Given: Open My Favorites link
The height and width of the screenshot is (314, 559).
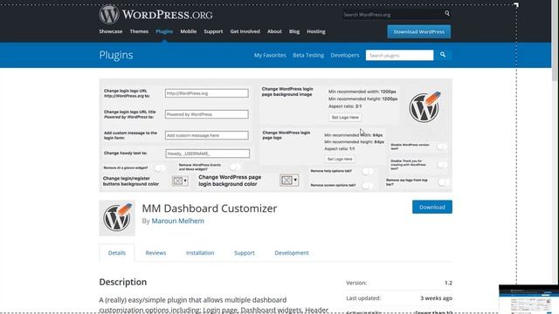Looking at the screenshot, I should (270, 55).
